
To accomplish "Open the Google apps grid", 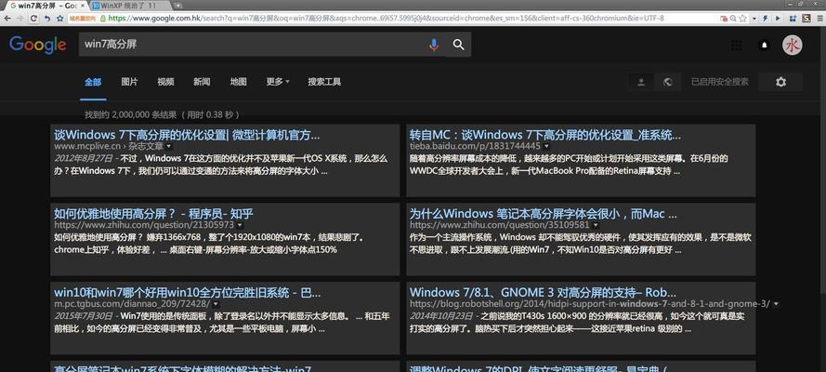I will pyautogui.click(x=737, y=46).
